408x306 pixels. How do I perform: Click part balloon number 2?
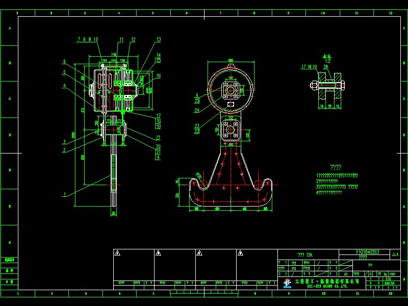[x=64, y=150]
